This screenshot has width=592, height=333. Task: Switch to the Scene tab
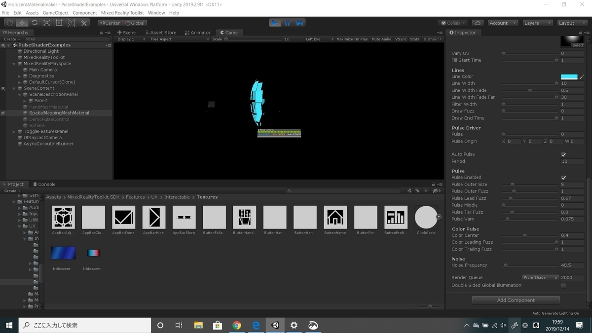(x=126, y=33)
